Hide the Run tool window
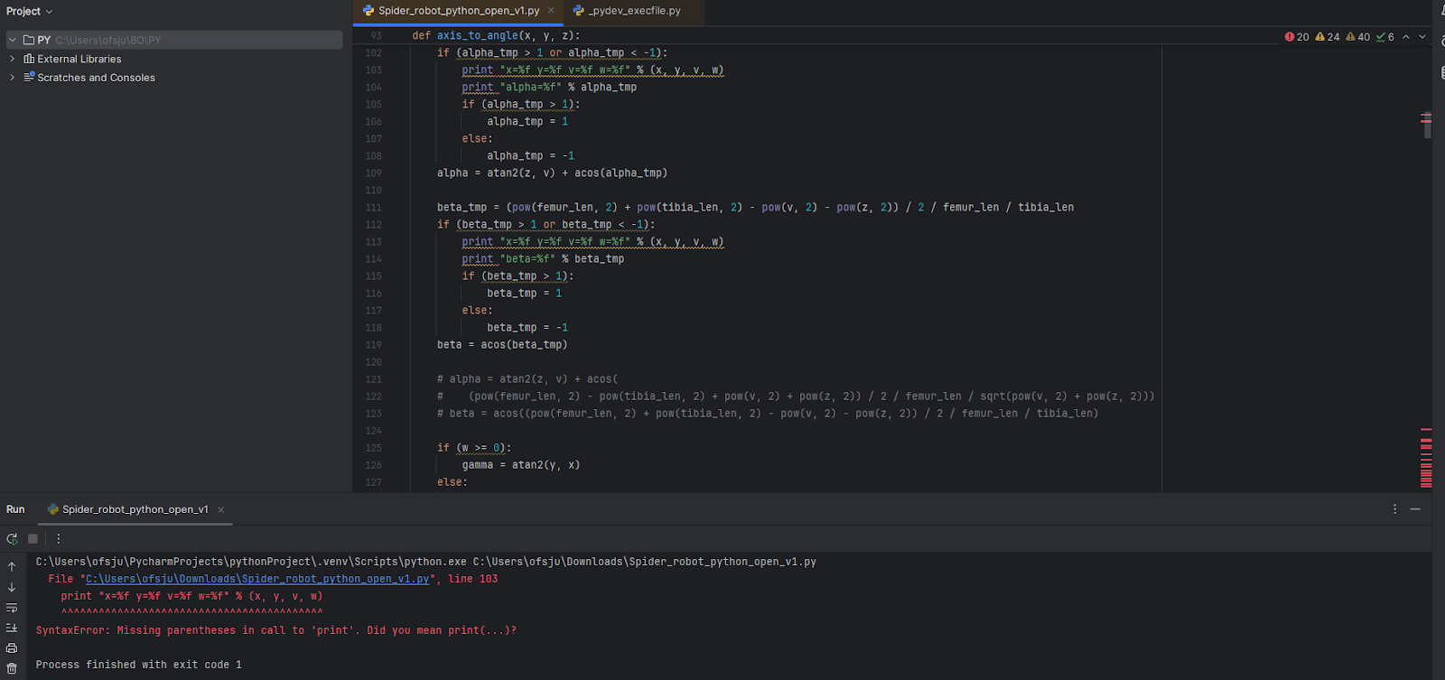The width and height of the screenshot is (1445, 680). point(1415,509)
